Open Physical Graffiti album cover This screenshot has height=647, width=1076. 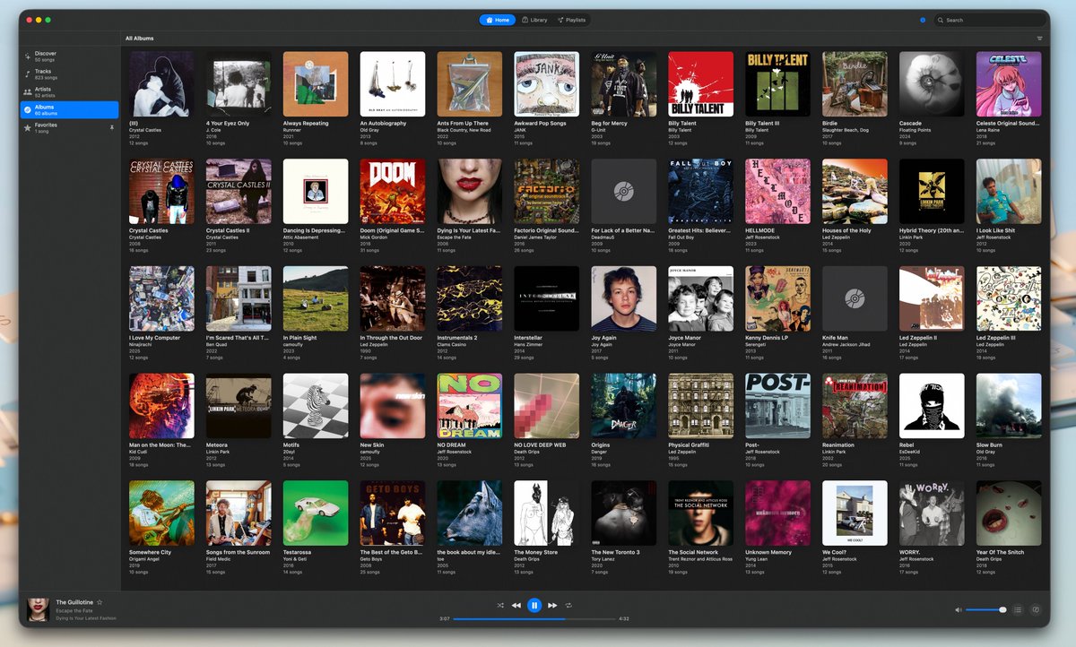tap(701, 406)
